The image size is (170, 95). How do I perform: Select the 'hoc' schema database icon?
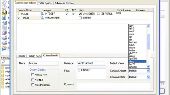coord(3,68)
